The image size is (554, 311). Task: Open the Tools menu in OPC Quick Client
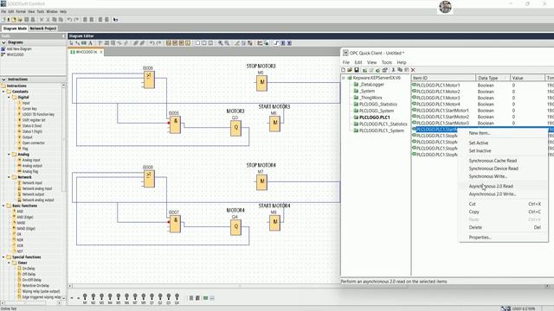387,62
